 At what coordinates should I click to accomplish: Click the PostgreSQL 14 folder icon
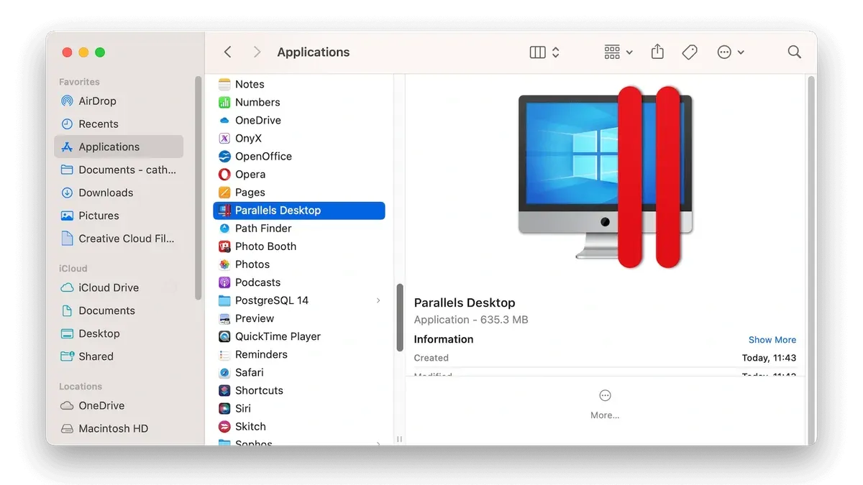224,300
